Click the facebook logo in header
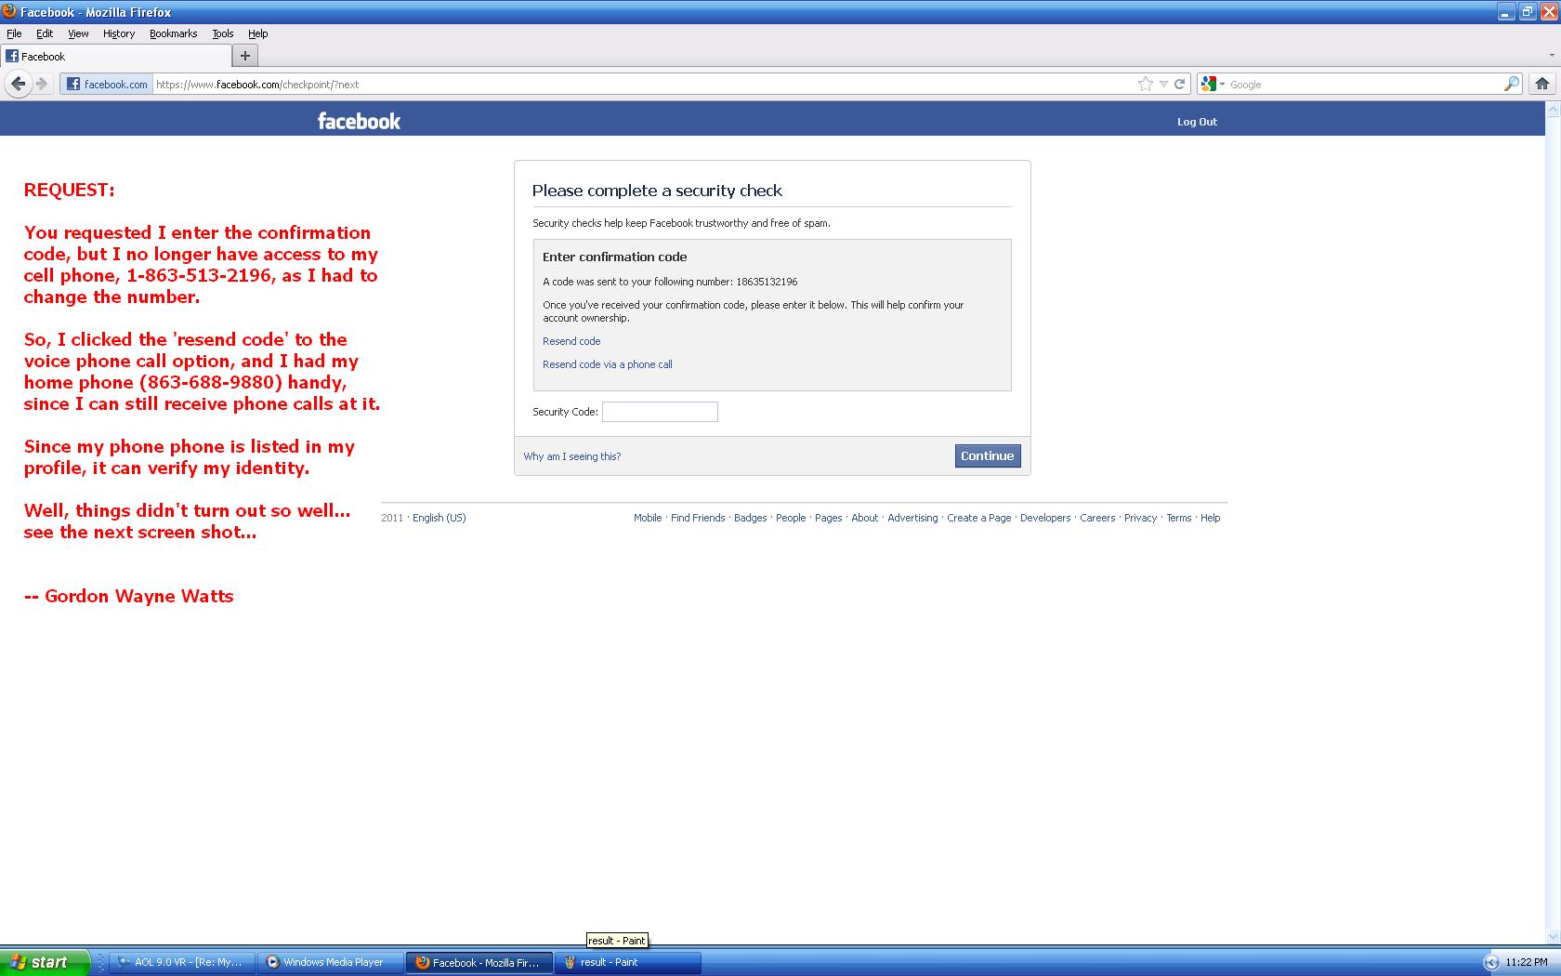Viewport: 1561px width, 976px height. 359,121
